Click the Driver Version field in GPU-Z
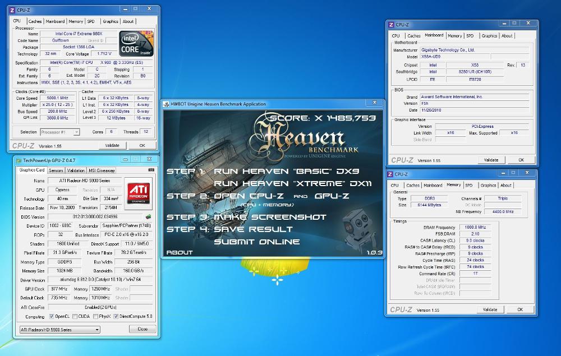Screen dimensions: 561x356 pyautogui.click(x=100, y=280)
